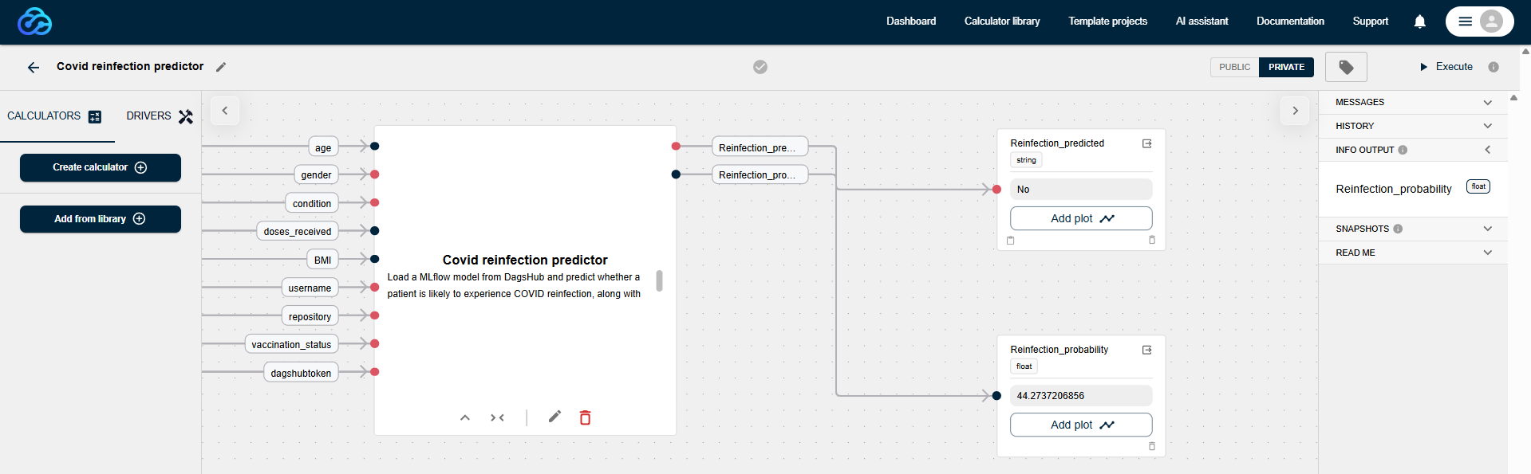
Task: Add plot for Reinfection_predicted
Action: pos(1081,218)
